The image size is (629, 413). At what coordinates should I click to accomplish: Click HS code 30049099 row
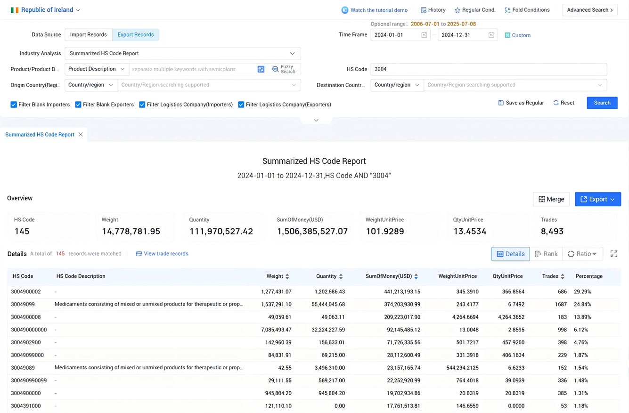tap(314, 305)
